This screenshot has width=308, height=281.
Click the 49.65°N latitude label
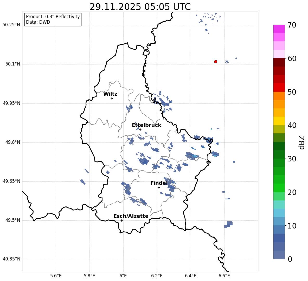pyautogui.click(x=11, y=181)
